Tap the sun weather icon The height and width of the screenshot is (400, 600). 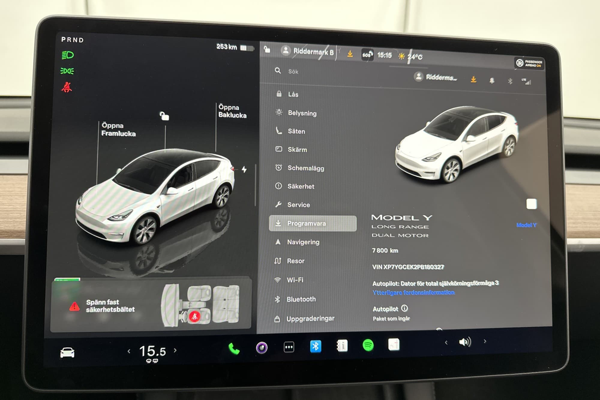[x=401, y=56]
